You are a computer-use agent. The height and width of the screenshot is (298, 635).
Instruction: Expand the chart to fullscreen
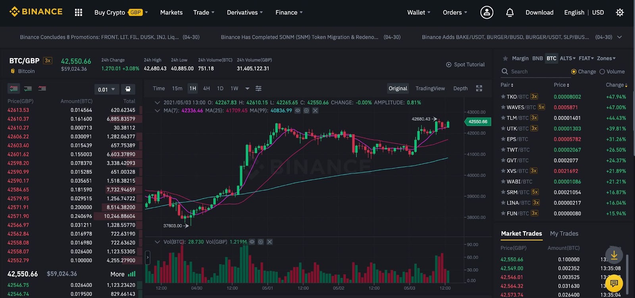[479, 89]
